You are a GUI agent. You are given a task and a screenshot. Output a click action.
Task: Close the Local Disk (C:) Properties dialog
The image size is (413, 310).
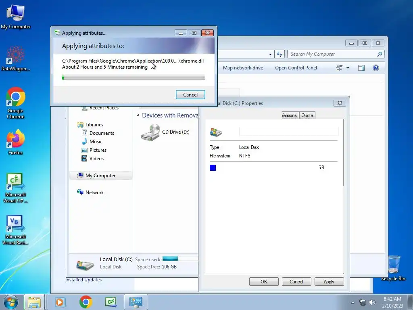[x=340, y=103]
